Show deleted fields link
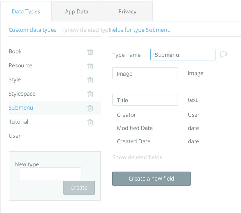 pos(137,157)
